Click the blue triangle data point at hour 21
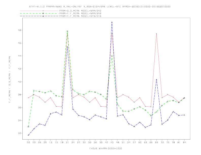This screenshot has height=155, width=201. point(67,47)
